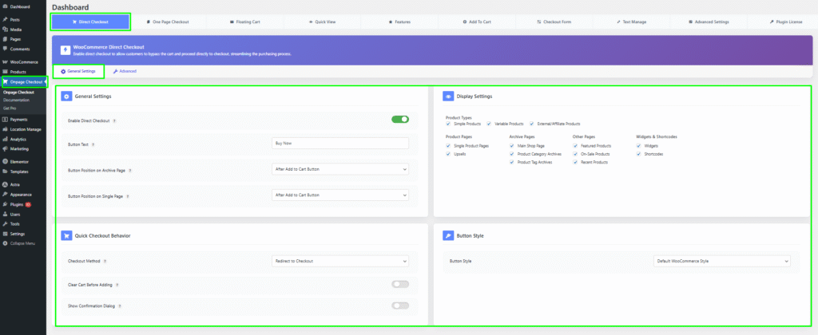The image size is (818, 335).
Task: Open the One Page Checkout tab
Action: coord(167,22)
